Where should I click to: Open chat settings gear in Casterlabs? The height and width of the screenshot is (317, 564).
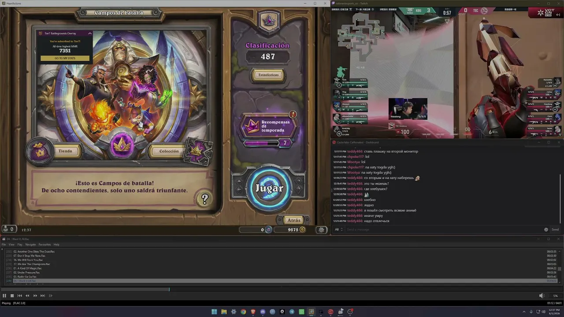point(546,229)
